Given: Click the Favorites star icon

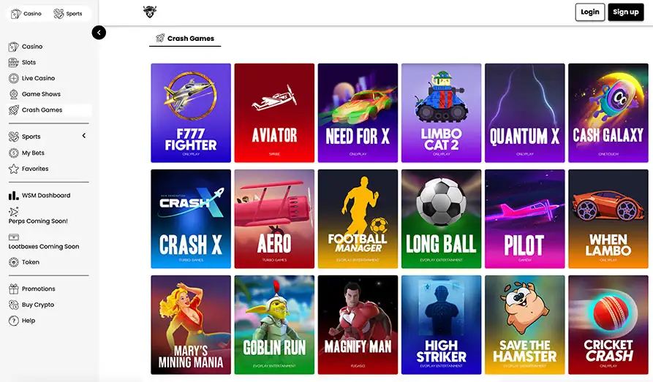Looking at the screenshot, I should pos(13,169).
